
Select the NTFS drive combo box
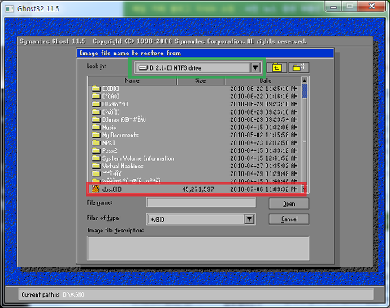point(197,67)
